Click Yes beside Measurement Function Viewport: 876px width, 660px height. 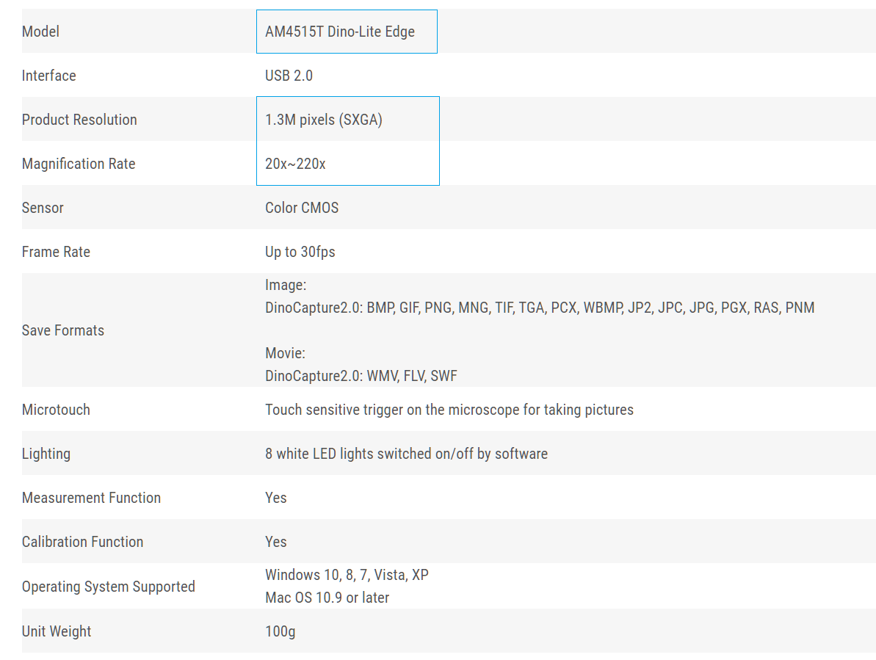pos(275,498)
